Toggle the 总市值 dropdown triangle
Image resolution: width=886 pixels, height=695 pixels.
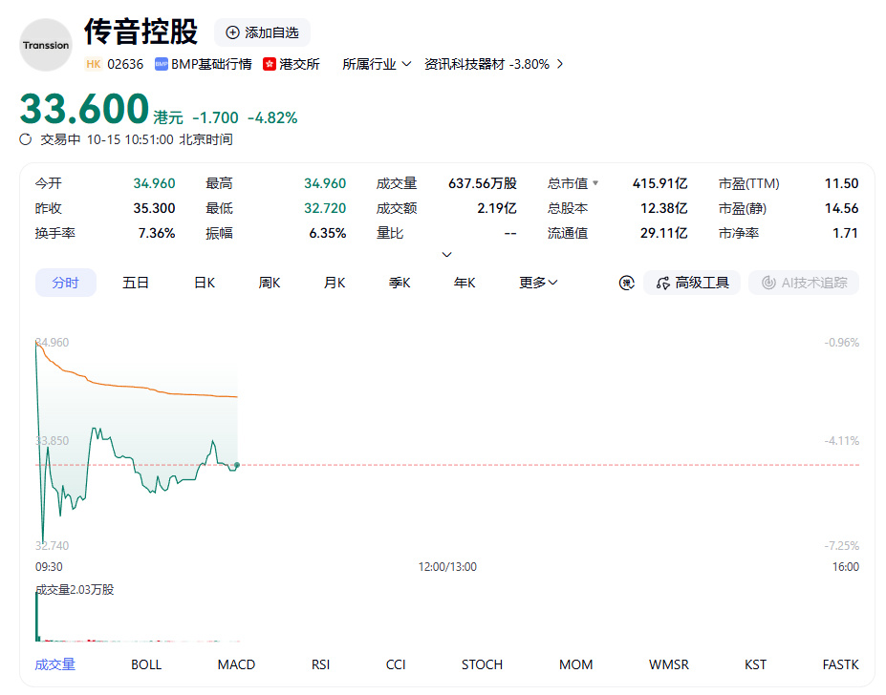(x=595, y=183)
